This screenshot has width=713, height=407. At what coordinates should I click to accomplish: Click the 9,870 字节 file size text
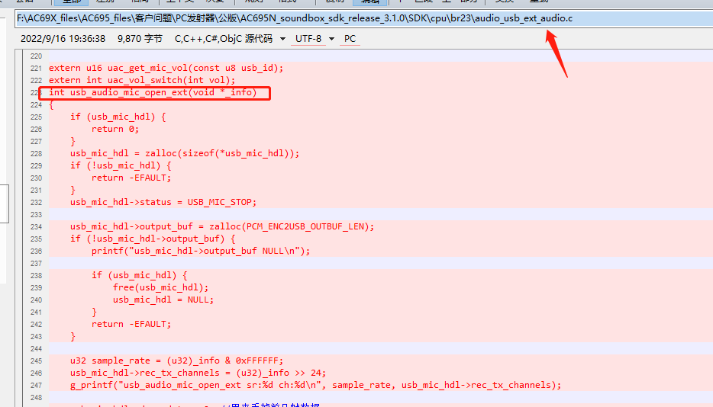(140, 39)
